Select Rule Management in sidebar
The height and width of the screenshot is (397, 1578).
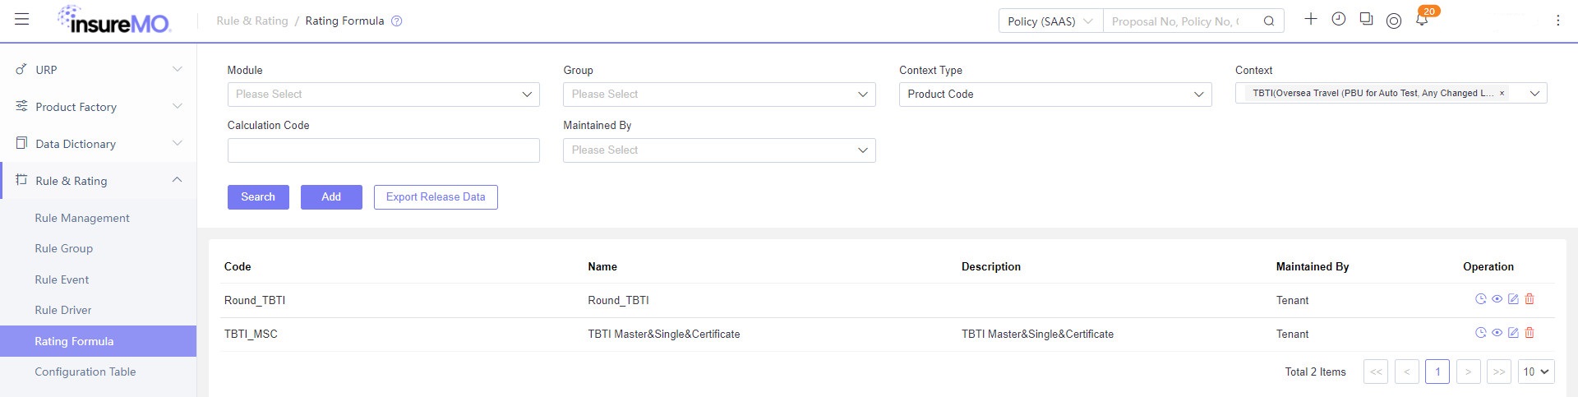[82, 218]
